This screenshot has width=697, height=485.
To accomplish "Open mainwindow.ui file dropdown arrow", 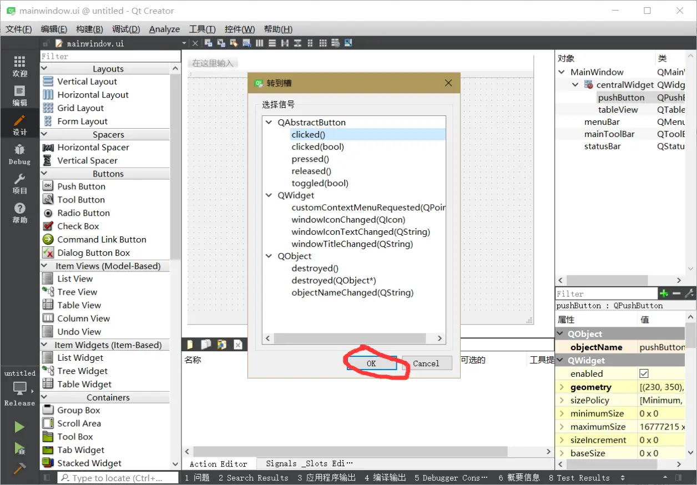I will (x=184, y=43).
